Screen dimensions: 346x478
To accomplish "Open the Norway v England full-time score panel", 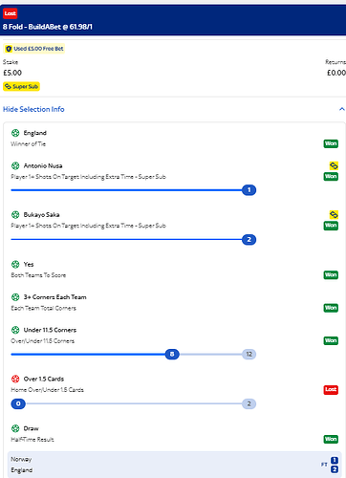I will coord(174,465).
